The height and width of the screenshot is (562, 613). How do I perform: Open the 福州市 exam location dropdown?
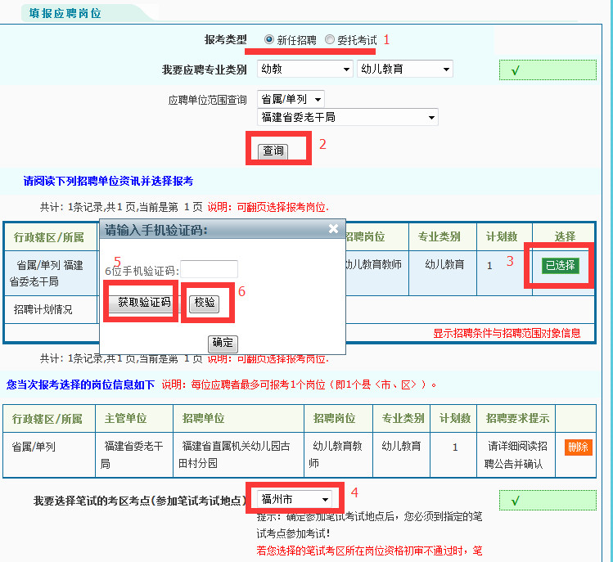point(295,499)
